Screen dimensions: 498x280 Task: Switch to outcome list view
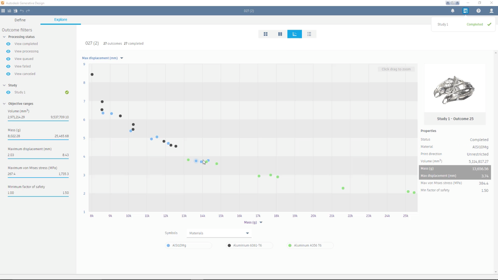(x=309, y=34)
